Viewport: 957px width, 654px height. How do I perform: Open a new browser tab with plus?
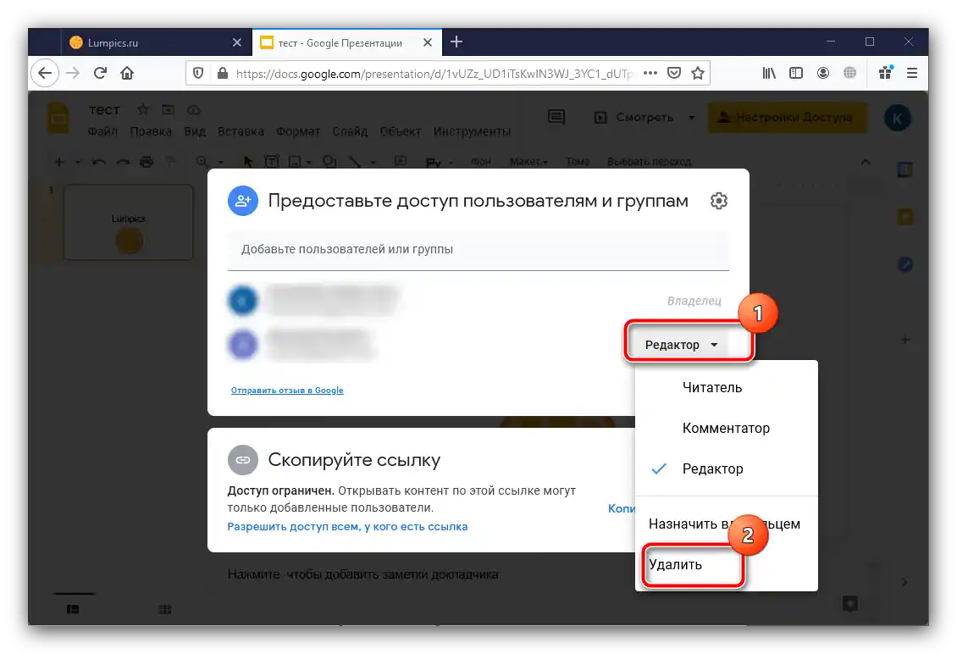click(456, 42)
